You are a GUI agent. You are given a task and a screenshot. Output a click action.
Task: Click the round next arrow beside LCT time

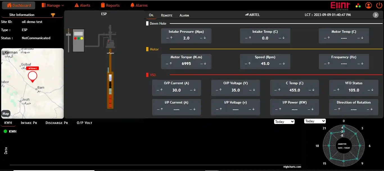tap(376, 15)
